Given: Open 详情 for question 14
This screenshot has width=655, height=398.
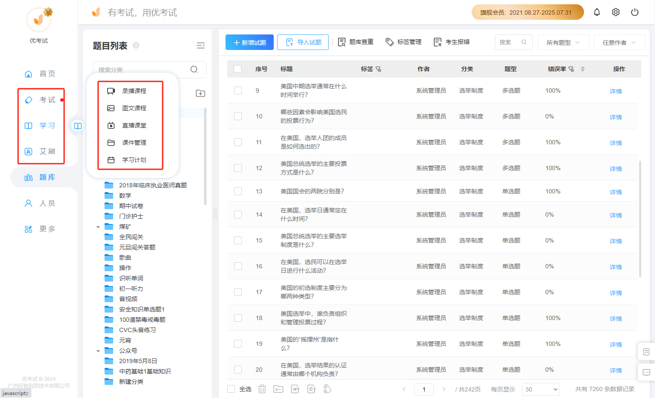Looking at the screenshot, I should click(616, 215).
